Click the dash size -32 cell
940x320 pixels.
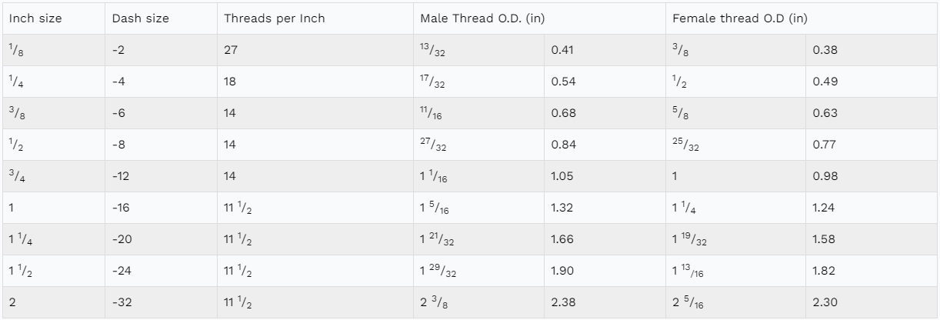click(x=122, y=302)
